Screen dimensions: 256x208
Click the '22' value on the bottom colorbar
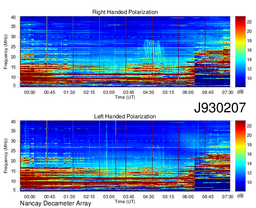pos(249,126)
